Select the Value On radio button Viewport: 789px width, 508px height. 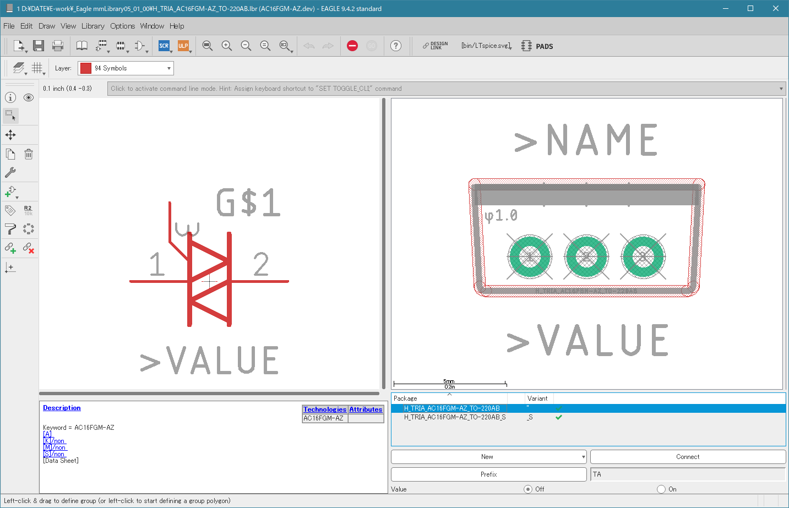(661, 489)
